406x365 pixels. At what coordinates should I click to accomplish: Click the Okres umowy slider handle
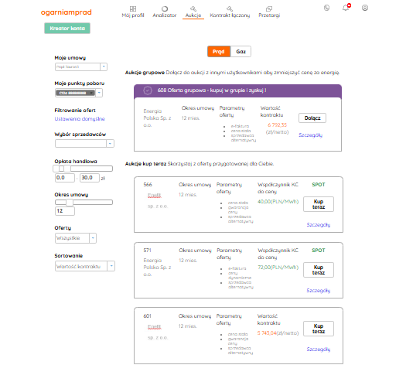(x=70, y=202)
